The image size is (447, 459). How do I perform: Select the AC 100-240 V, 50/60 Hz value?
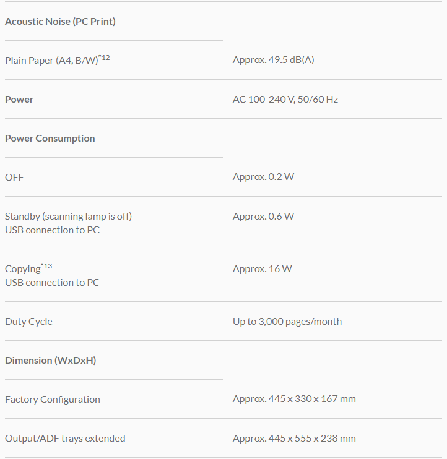pyautogui.click(x=285, y=100)
